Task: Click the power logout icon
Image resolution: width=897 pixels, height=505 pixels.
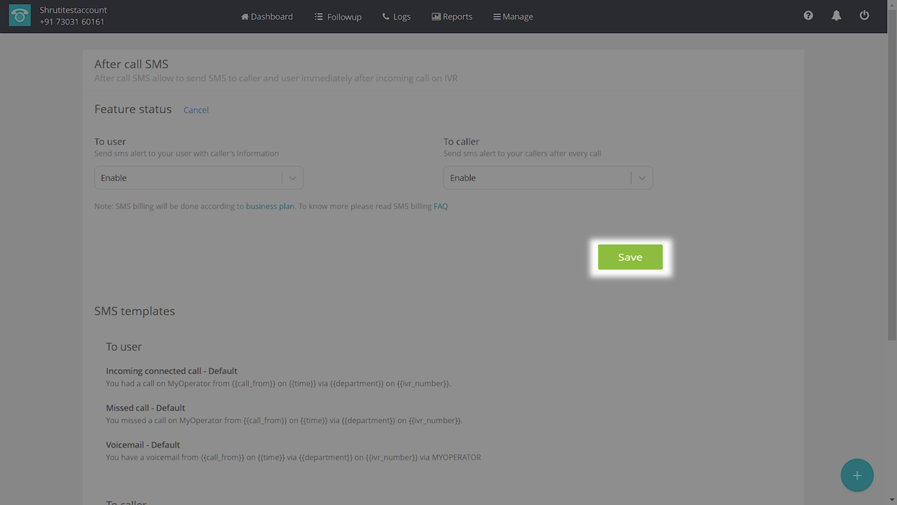Action: pyautogui.click(x=864, y=15)
